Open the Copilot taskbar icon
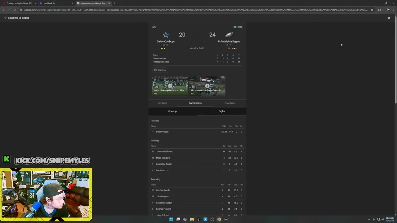The image size is (397, 223). [185, 219]
